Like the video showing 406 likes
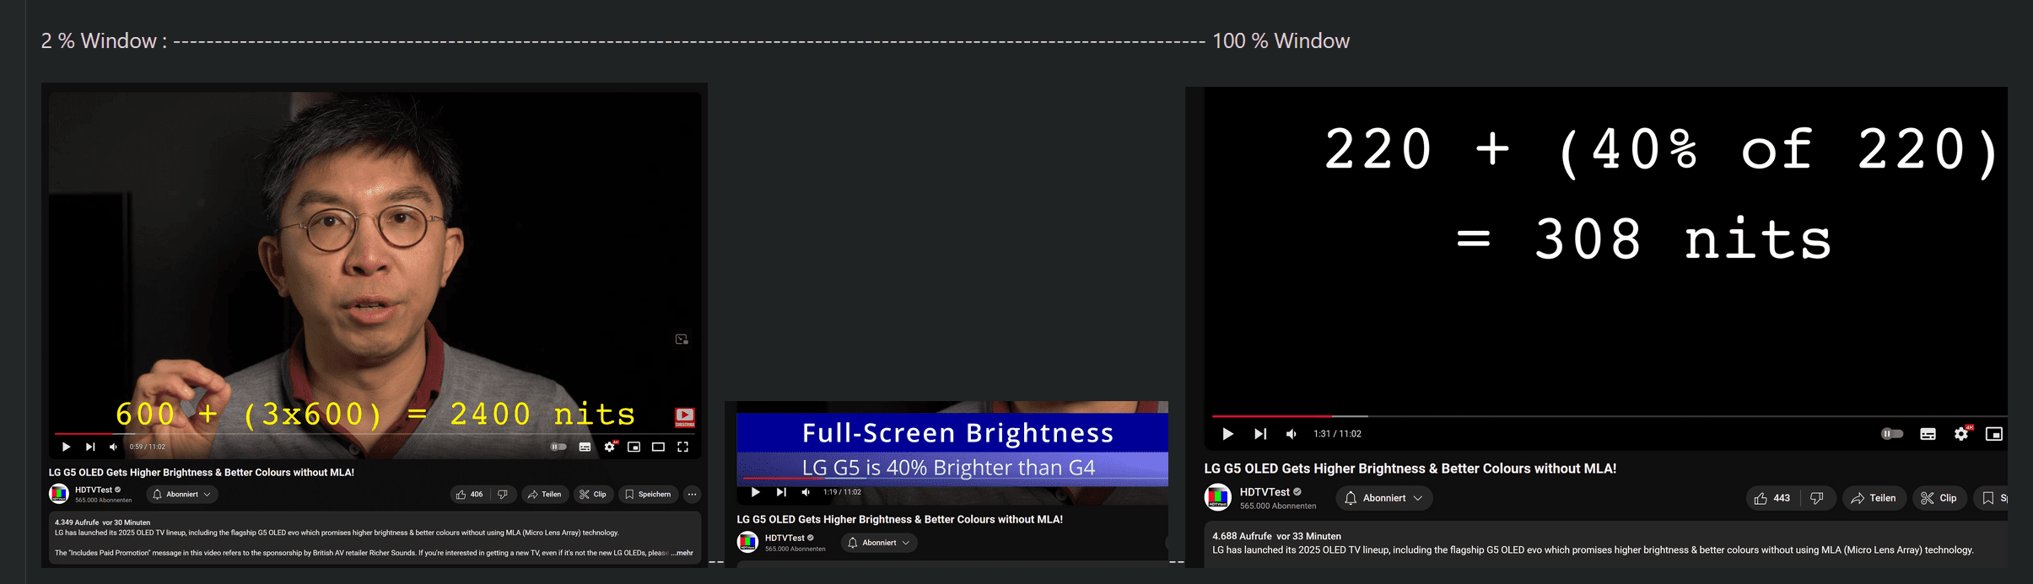 (470, 495)
